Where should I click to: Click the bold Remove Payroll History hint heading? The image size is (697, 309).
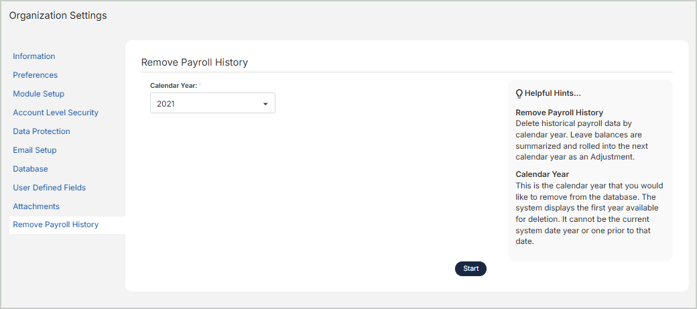point(559,113)
